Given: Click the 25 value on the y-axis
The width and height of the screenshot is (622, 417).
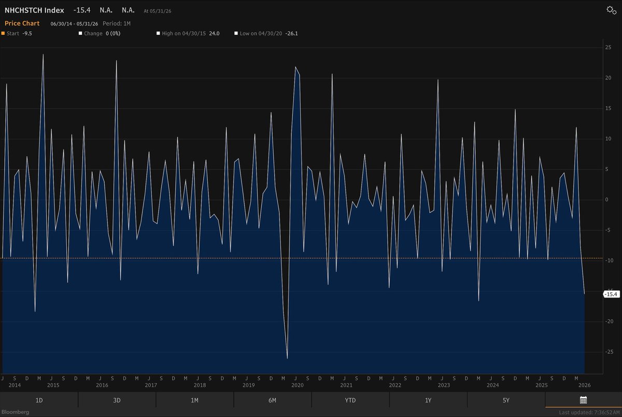Looking at the screenshot, I should click(609, 48).
